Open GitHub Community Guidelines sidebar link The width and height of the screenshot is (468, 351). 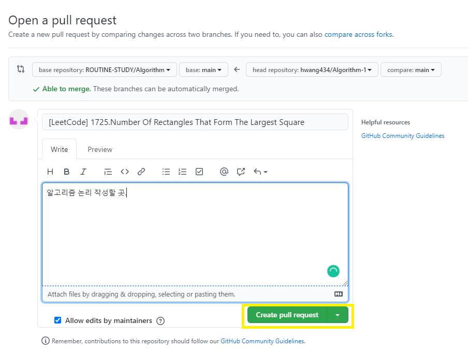click(403, 136)
